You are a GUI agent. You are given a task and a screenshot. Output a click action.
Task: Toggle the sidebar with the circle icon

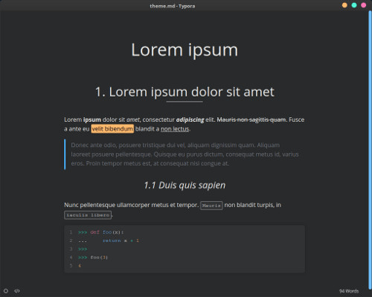[6, 291]
